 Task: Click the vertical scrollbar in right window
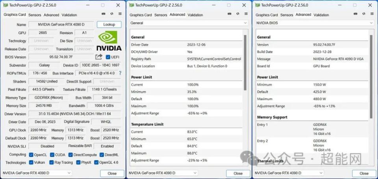(371, 77)
